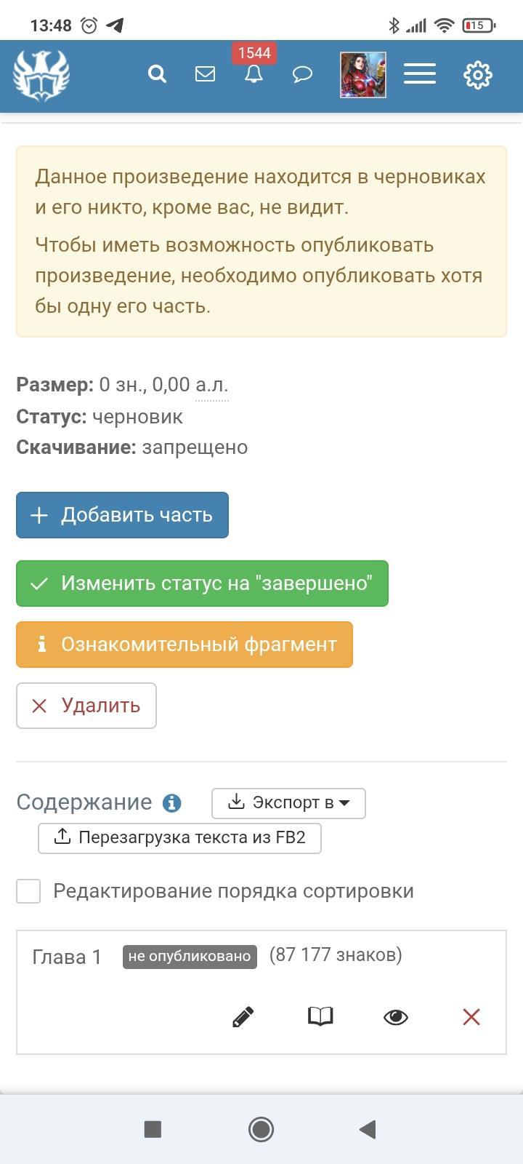Click Перезагрузка текста из FB2 button
Viewport: 523px width, 1164px height.
click(x=179, y=838)
